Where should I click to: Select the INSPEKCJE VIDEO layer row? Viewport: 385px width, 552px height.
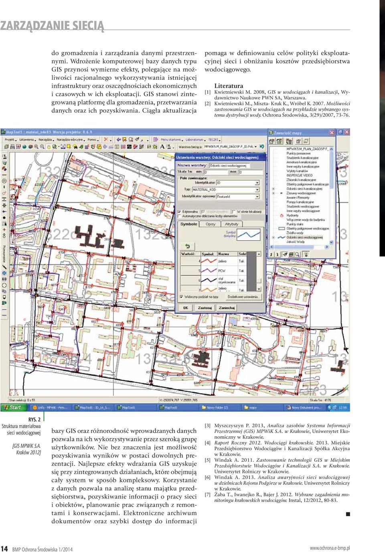[299, 175]
